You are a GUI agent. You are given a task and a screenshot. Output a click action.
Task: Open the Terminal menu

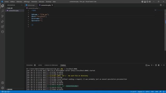coord(49,2)
